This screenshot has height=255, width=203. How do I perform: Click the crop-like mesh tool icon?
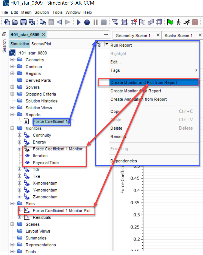pyautogui.click(x=124, y=22)
